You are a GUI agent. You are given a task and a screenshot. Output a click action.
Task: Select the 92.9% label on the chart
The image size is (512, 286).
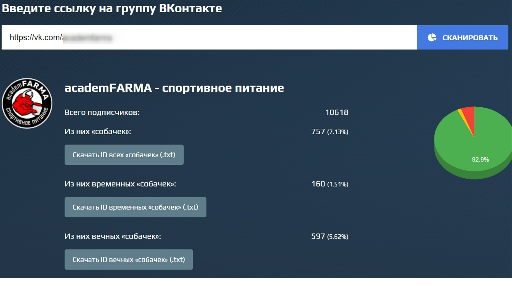(x=480, y=160)
